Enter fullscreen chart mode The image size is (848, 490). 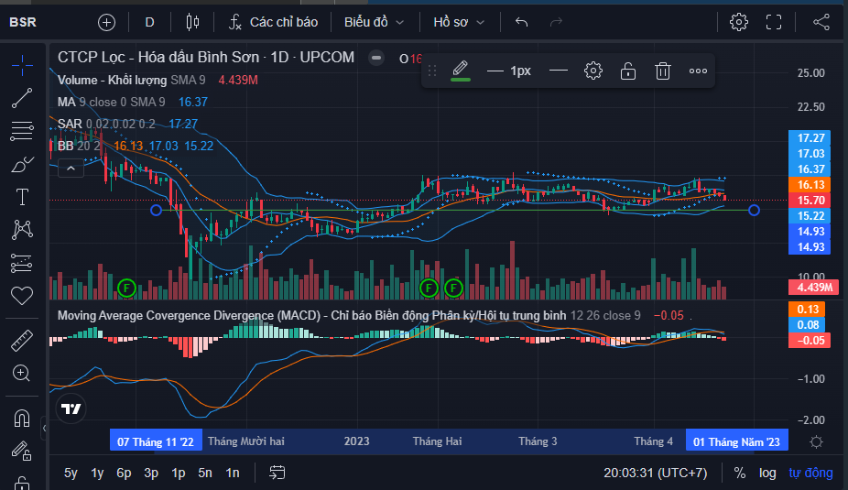(774, 22)
